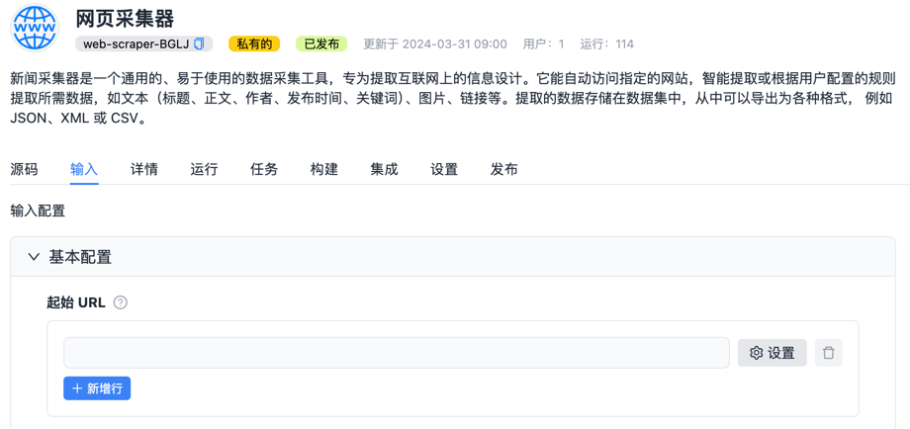Screen dimensions: 910x429
Task: Click the 输入配置 heading
Action: click(38, 211)
